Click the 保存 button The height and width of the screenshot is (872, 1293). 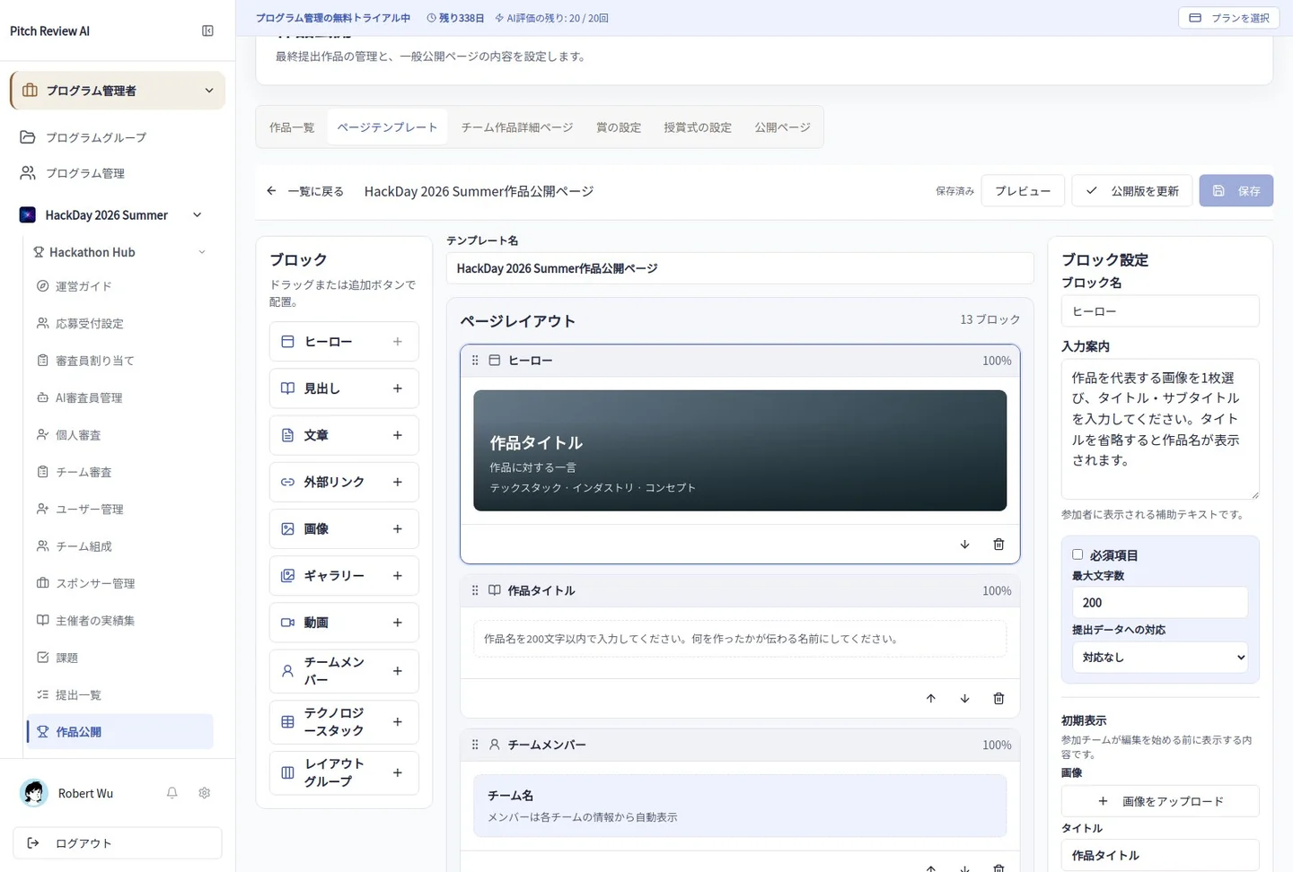pyautogui.click(x=1236, y=191)
